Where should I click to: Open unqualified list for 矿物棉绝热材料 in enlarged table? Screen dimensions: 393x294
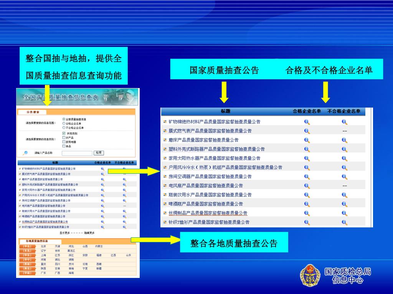click(x=345, y=122)
